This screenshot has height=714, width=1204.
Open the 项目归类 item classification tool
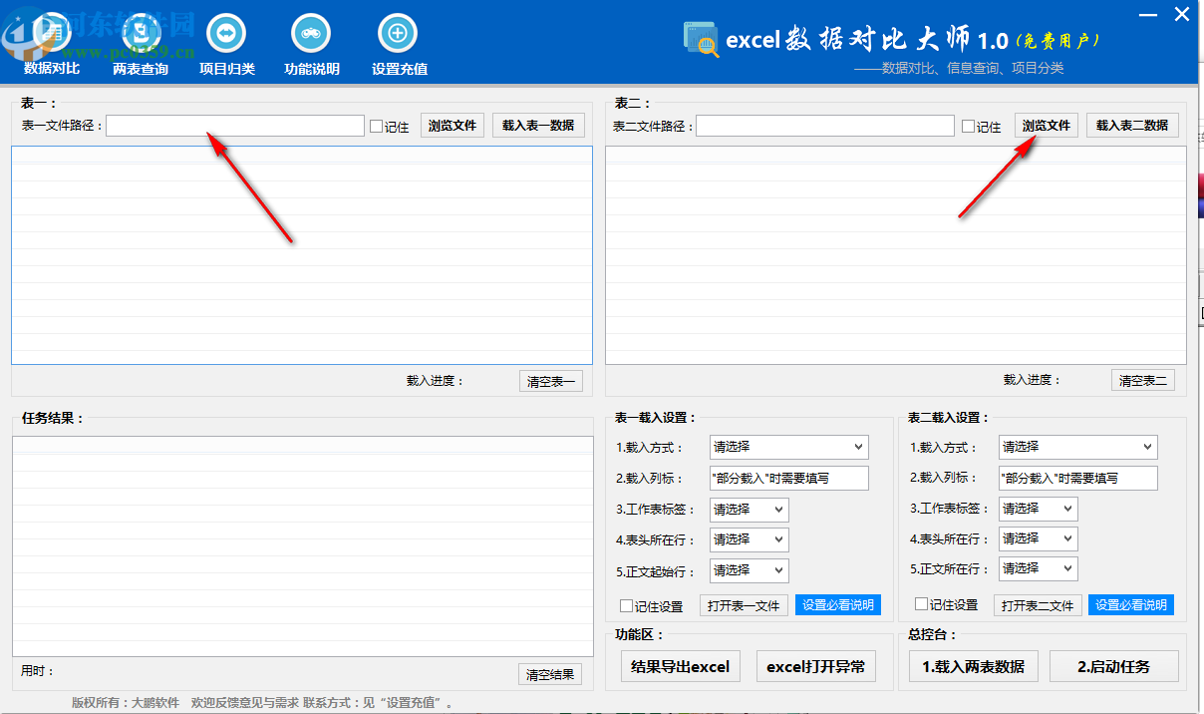click(226, 45)
